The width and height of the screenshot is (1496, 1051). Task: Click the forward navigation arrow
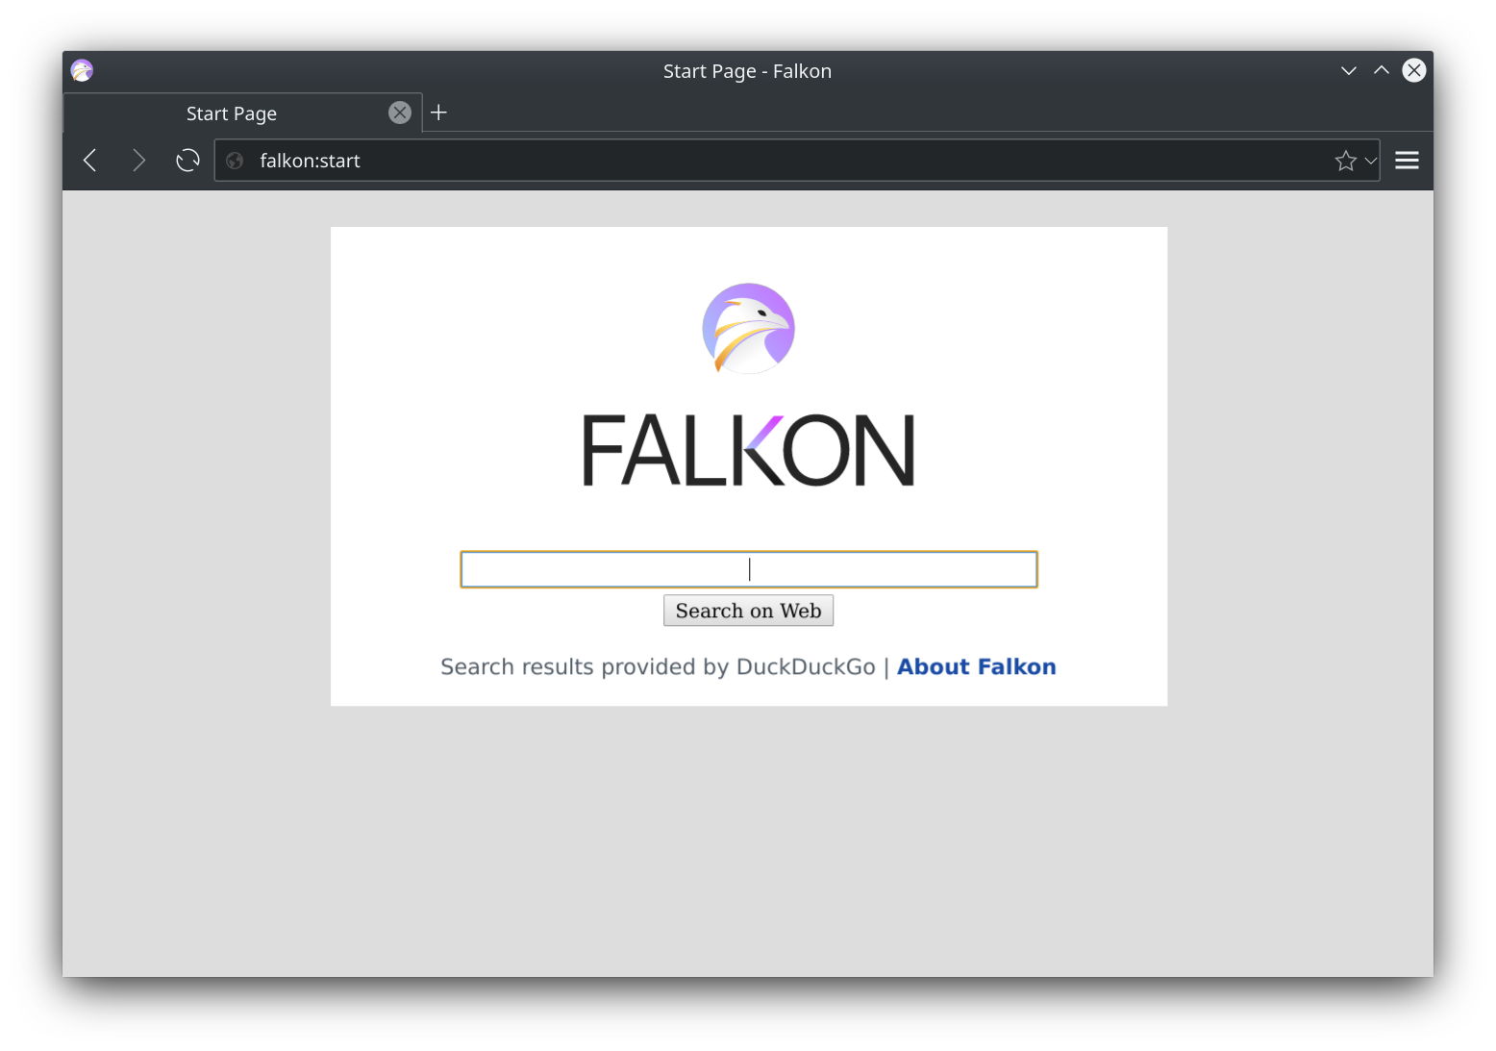point(139,160)
